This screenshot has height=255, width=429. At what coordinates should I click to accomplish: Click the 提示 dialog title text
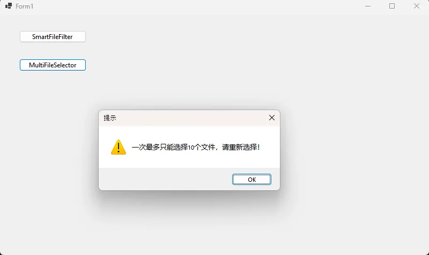[x=110, y=118]
